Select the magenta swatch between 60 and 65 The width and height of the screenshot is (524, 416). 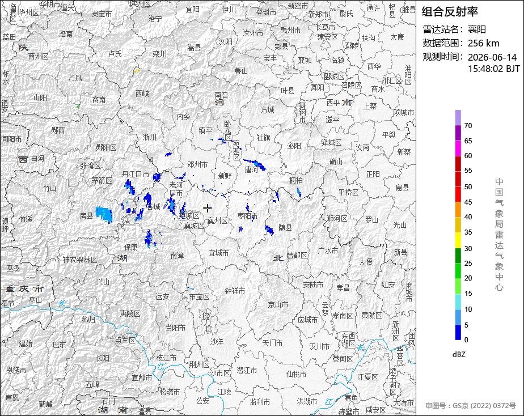click(x=458, y=148)
